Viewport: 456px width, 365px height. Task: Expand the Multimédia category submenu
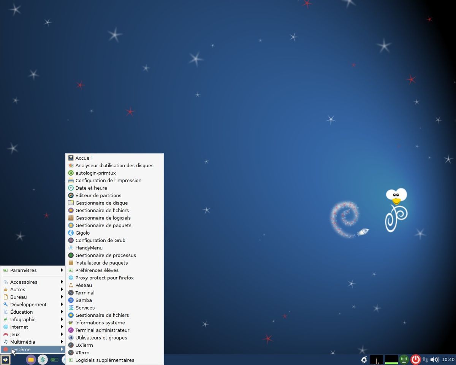click(62, 342)
